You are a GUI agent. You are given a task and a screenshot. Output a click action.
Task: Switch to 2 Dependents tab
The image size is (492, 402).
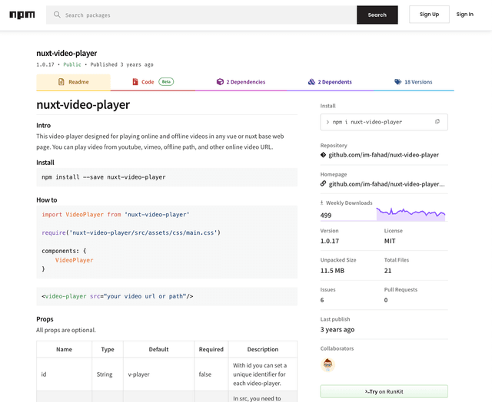[x=330, y=82]
